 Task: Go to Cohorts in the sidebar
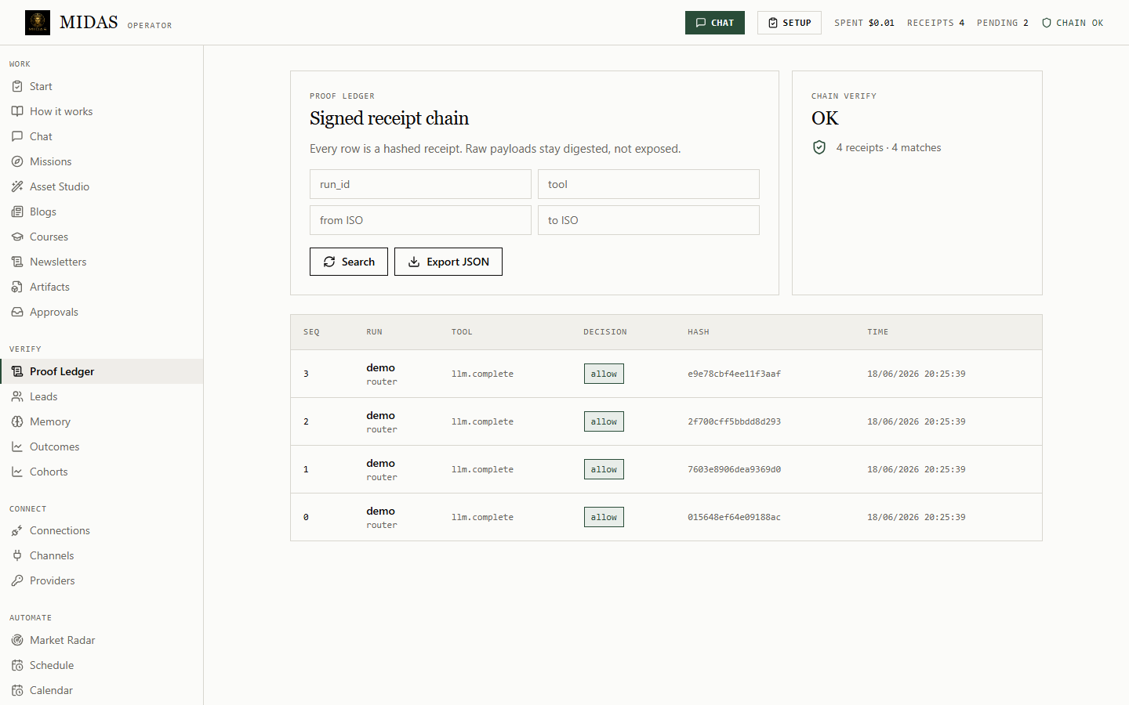(102, 472)
